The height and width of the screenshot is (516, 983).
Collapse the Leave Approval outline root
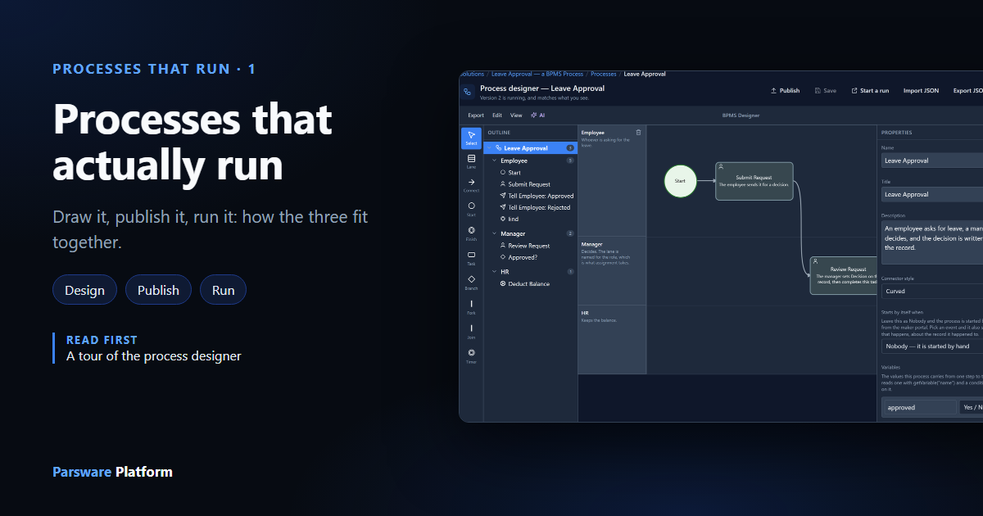point(489,148)
